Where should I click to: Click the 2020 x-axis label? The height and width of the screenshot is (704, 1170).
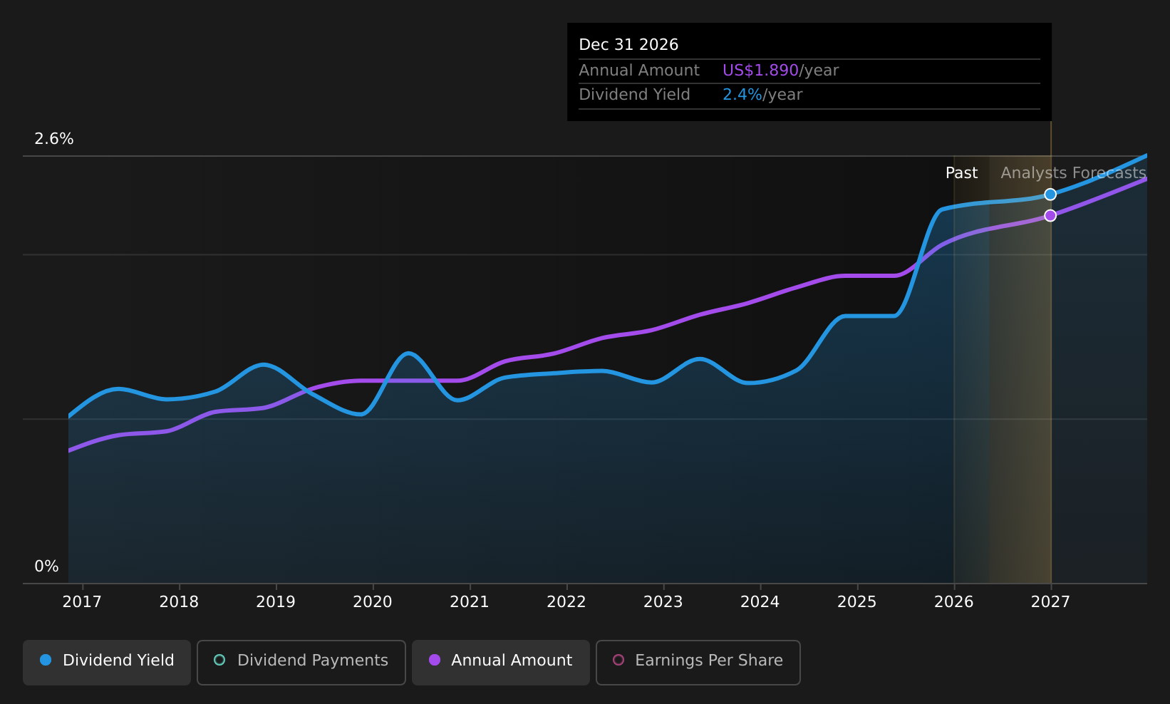[x=373, y=602]
